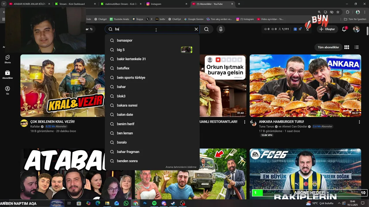This screenshot has height=207, width=369.
Task: Select suggestion 'balon date'
Action: (152, 114)
